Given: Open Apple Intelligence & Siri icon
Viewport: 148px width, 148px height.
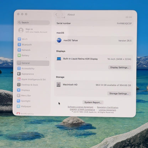Looking at the screenshot, I should (19, 79).
